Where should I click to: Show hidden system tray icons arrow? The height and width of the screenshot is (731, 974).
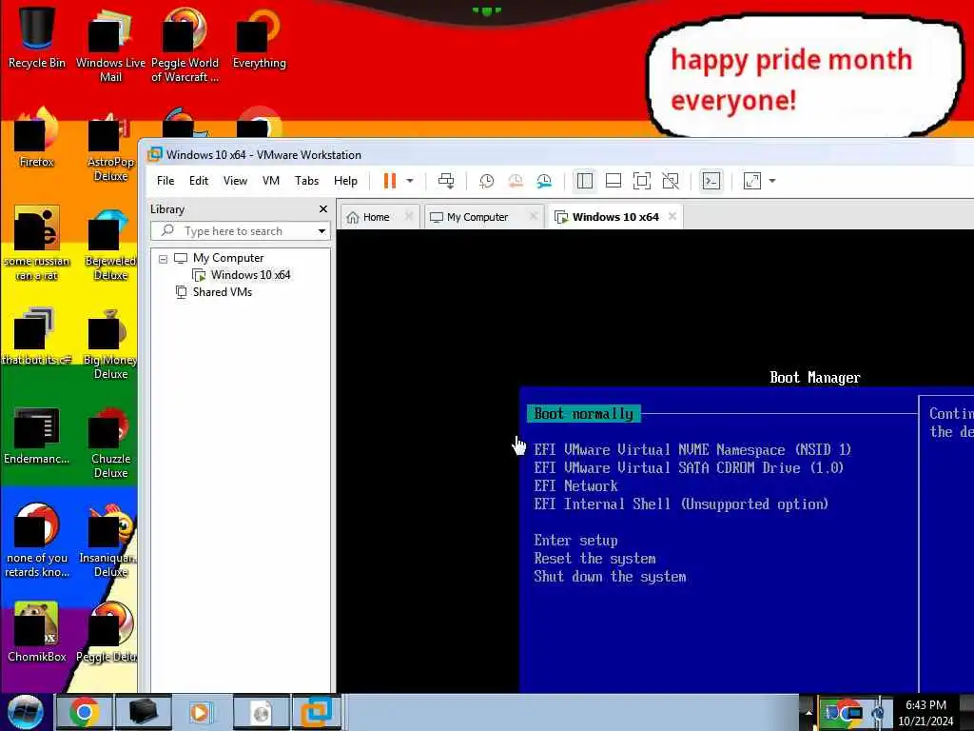point(808,712)
